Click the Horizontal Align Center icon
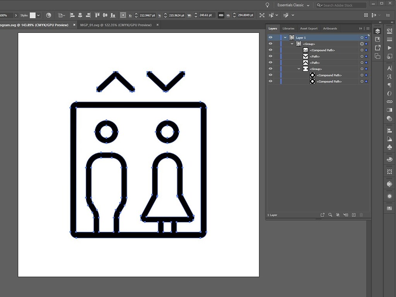Screen dimensions: 396x297 pos(80,15)
